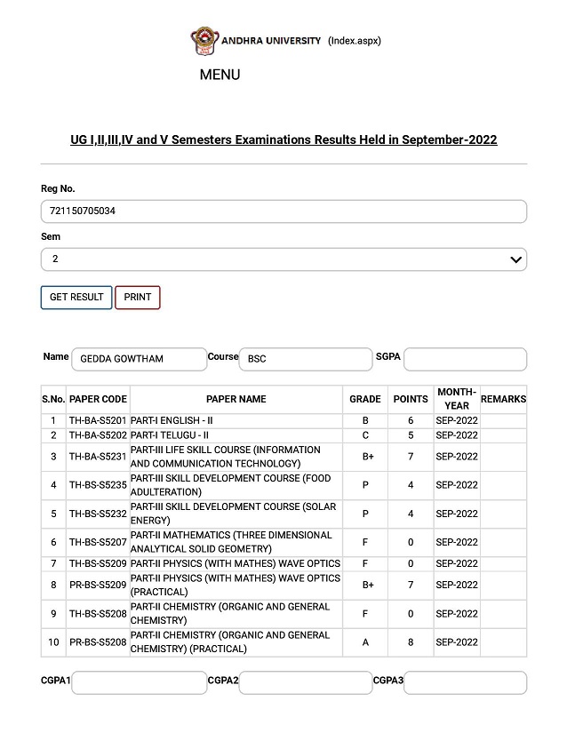Select the REMARKS column header

coord(503,399)
